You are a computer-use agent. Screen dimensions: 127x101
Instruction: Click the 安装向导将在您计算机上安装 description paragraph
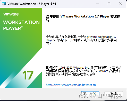81,40
